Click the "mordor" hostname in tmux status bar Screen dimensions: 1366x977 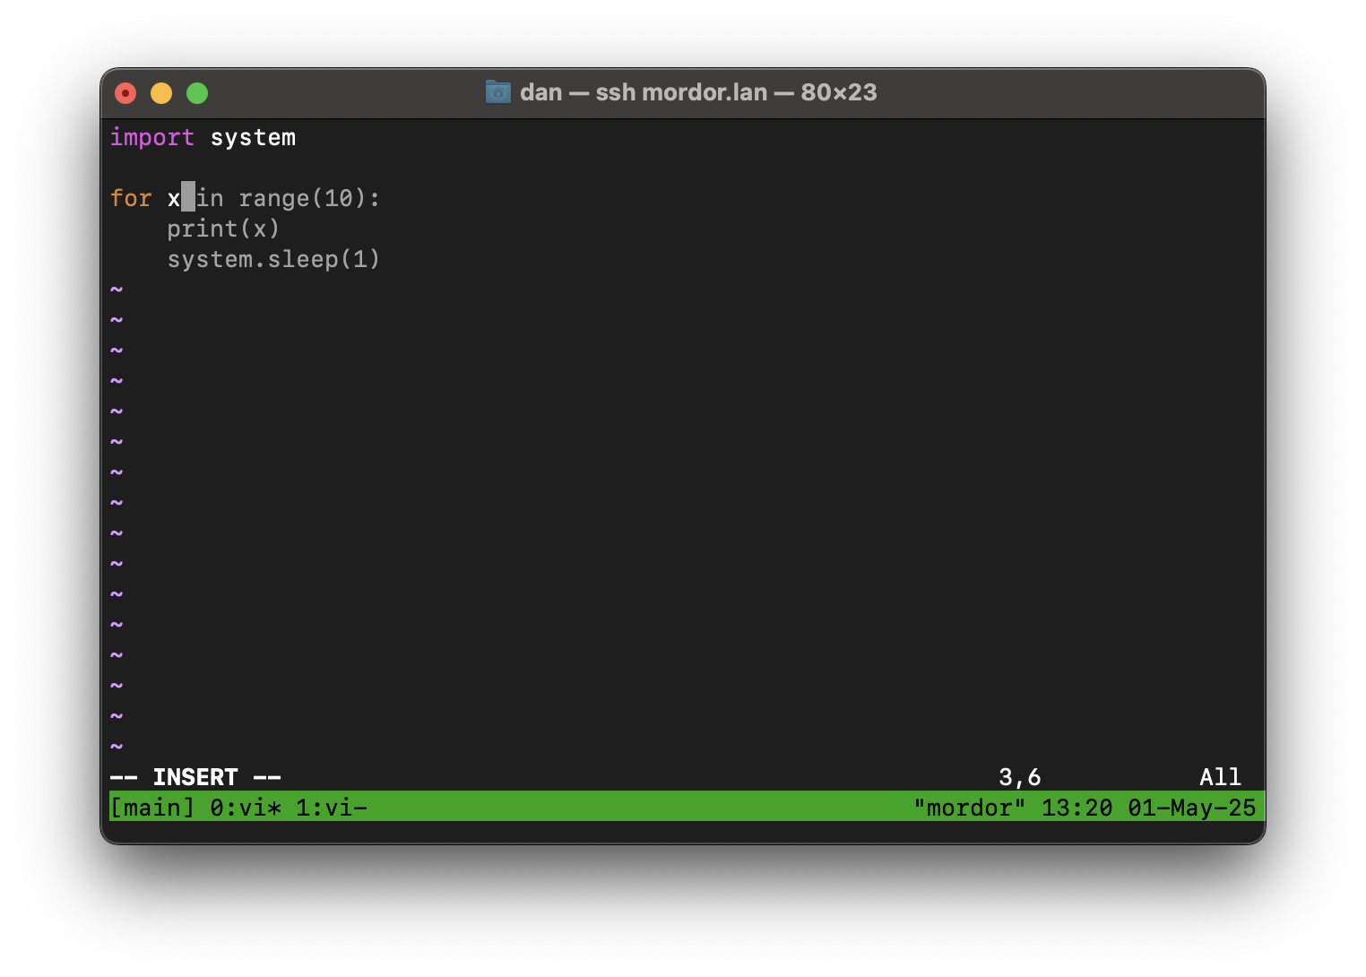tap(970, 808)
